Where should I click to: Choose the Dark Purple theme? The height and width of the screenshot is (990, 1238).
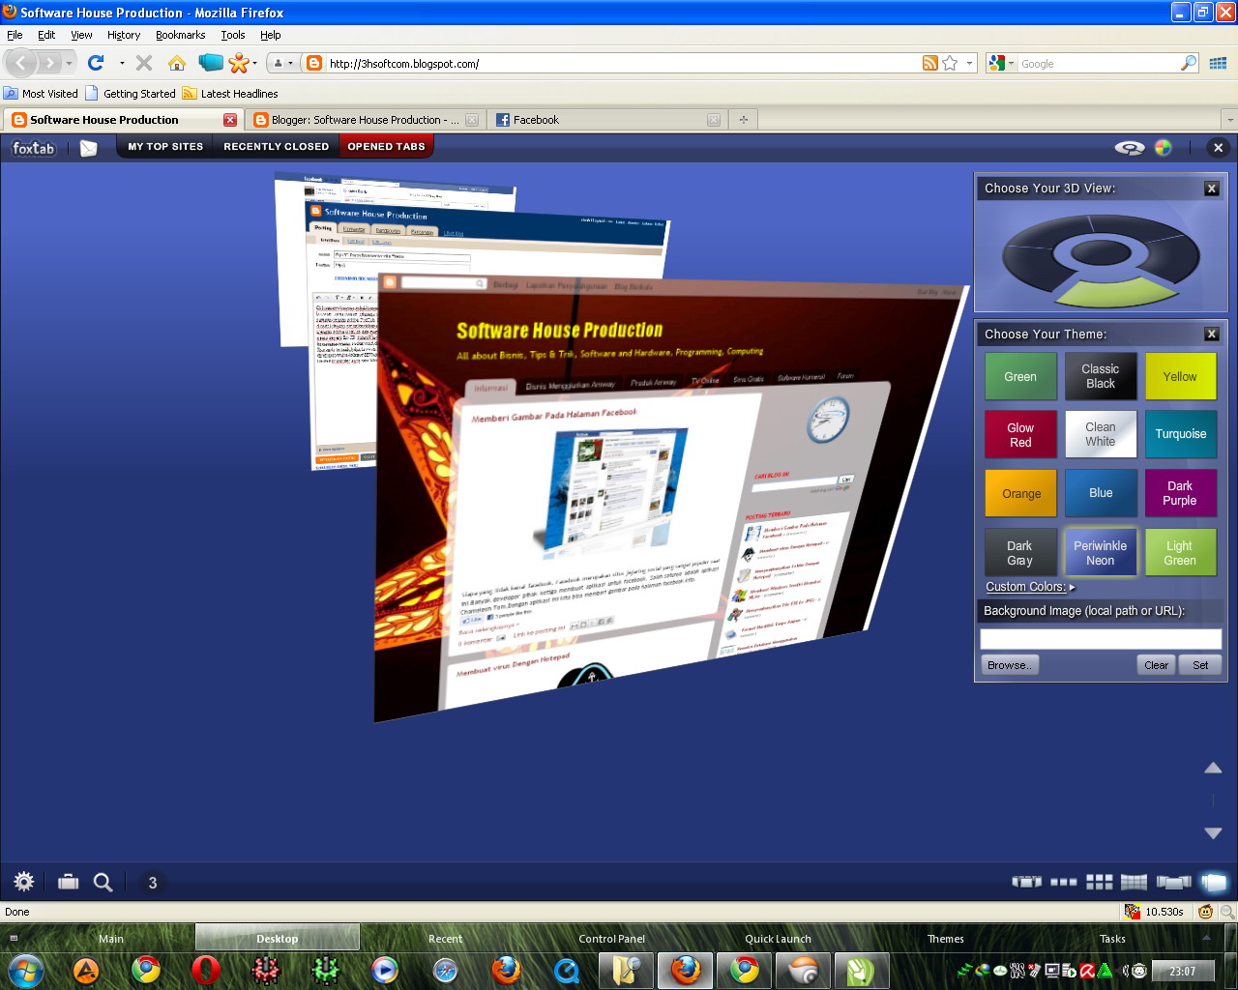1180,493
